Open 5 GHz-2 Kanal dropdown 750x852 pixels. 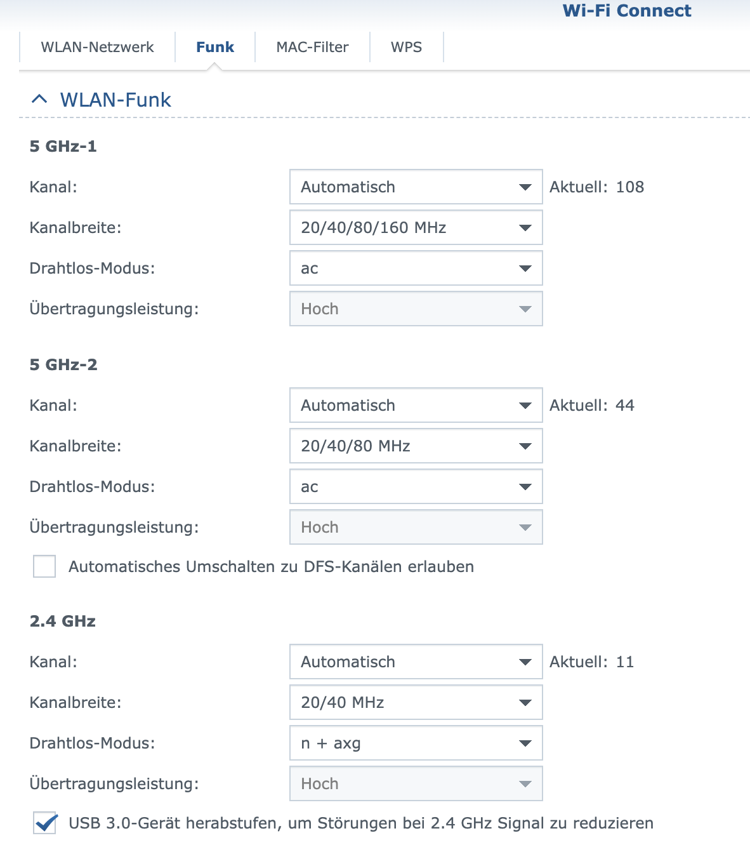[x=416, y=406]
